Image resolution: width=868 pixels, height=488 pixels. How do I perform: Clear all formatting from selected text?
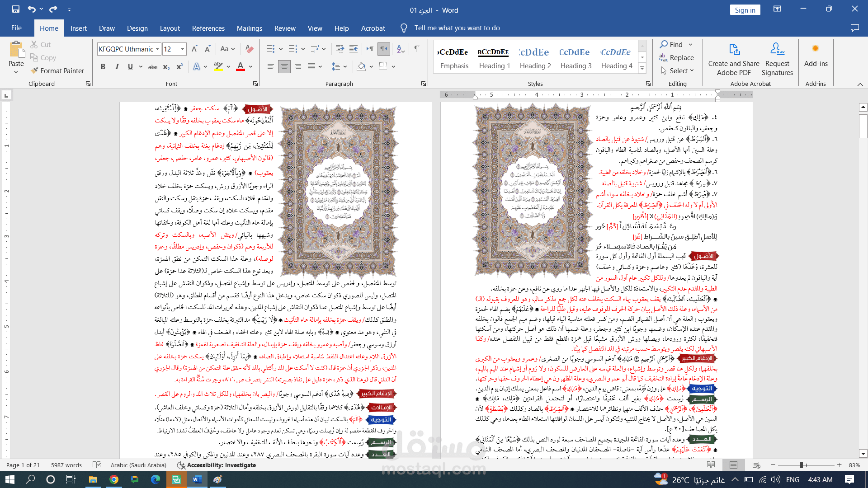(250, 48)
